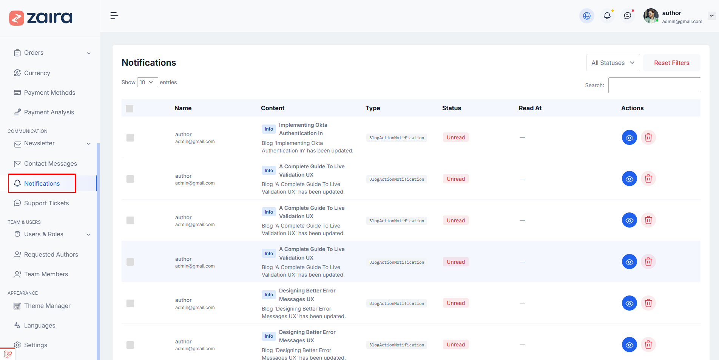This screenshot has height=360, width=719.
Task: Go to Contact Messages page
Action: click(50, 164)
